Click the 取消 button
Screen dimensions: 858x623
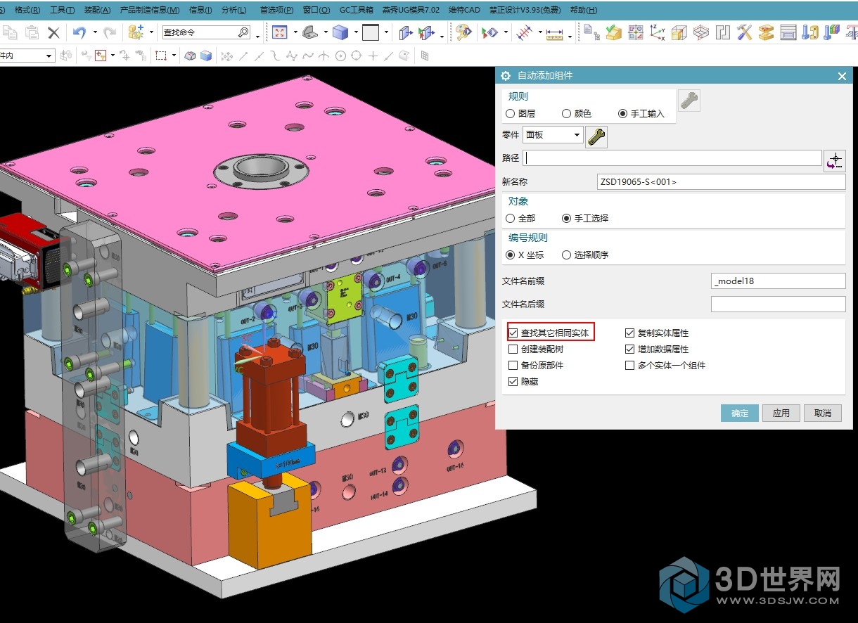[823, 413]
